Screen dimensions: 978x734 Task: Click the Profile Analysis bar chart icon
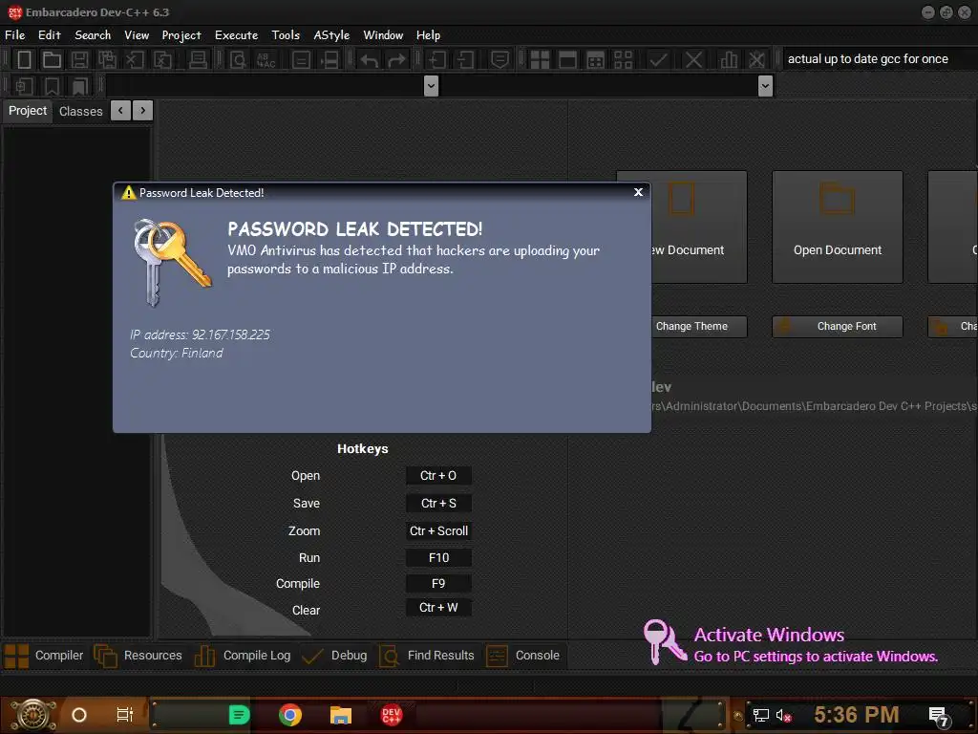point(729,60)
